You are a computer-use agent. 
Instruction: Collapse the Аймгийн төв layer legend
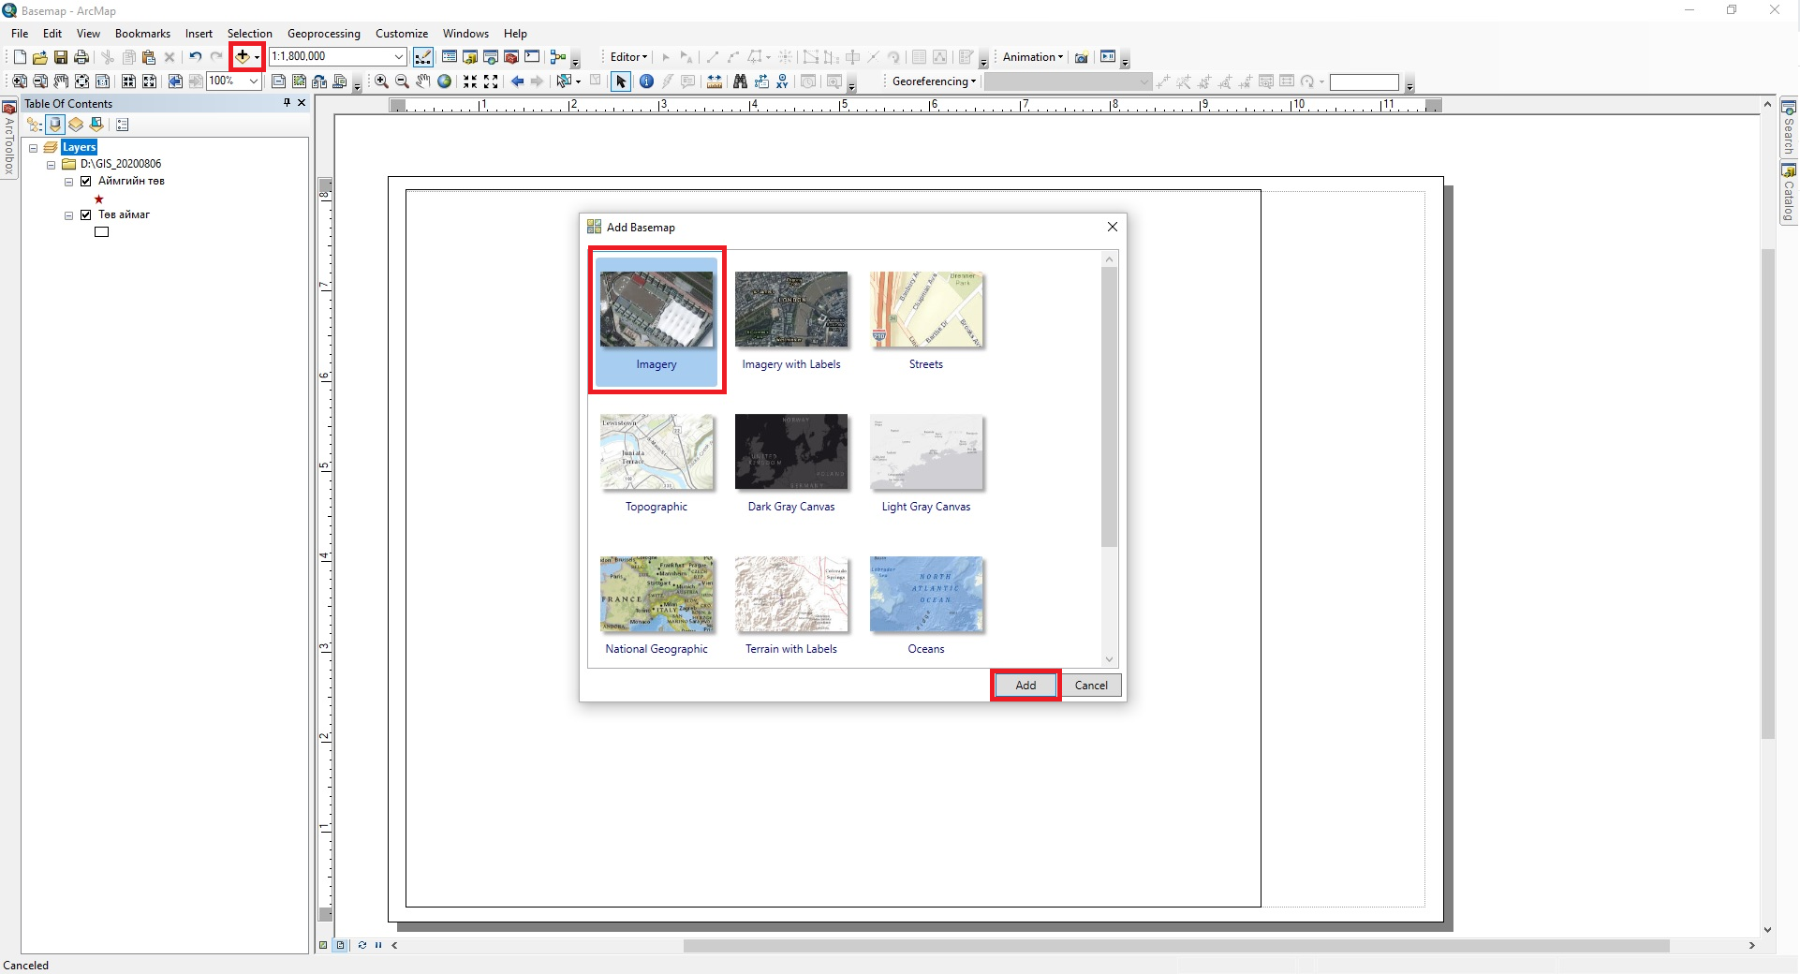[x=69, y=182]
